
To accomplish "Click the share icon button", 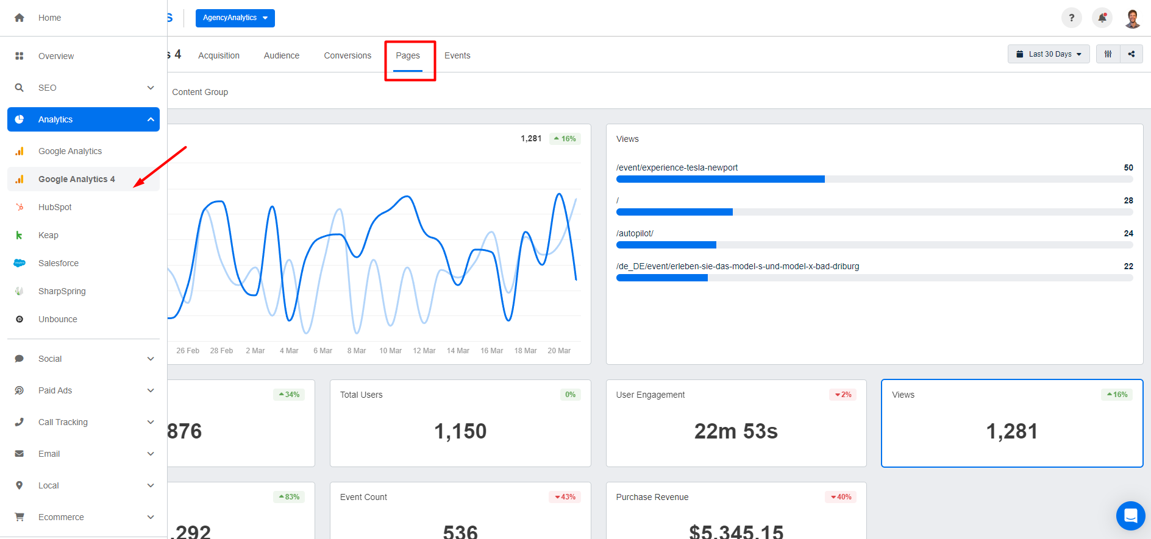I will (1131, 54).
